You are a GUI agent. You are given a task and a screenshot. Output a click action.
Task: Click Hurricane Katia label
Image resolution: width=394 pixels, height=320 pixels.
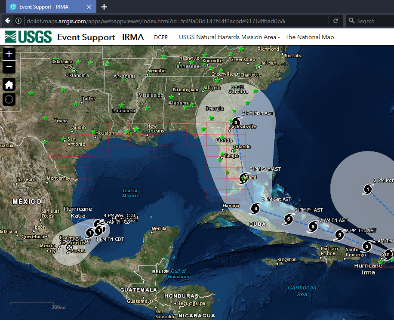[x=78, y=212]
